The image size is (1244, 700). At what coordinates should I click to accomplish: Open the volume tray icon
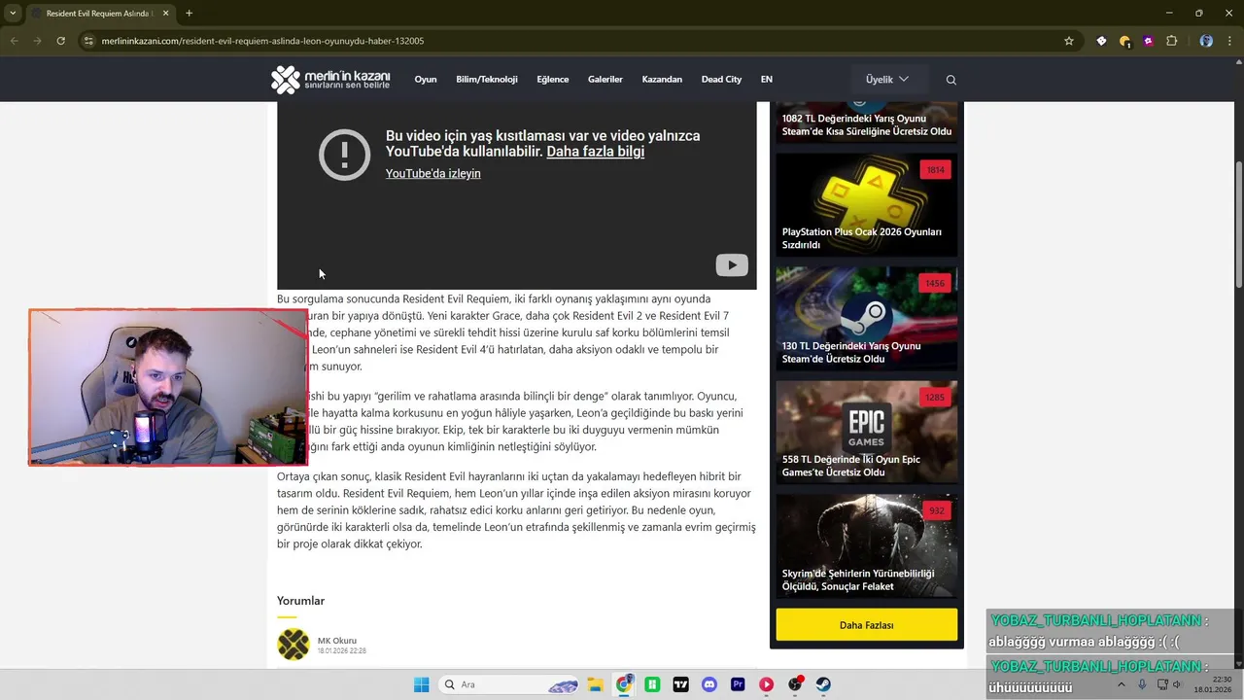coord(1177,684)
